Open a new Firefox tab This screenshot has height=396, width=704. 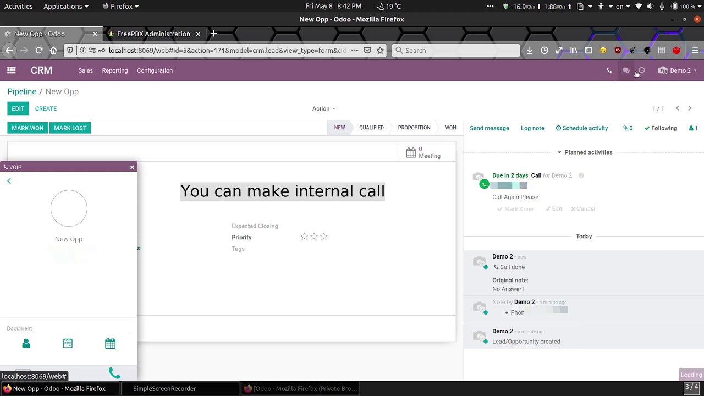point(213,34)
